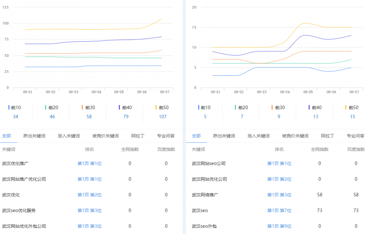The width and height of the screenshot is (367, 234).
Task: Open the 阿拉丁 tab in right panel
Action: tap(328, 136)
